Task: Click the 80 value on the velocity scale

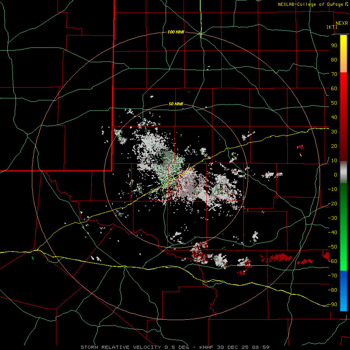Action: coord(334,60)
